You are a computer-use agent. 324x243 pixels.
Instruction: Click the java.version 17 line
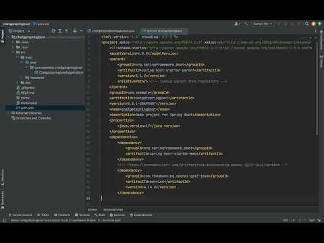[148, 126]
